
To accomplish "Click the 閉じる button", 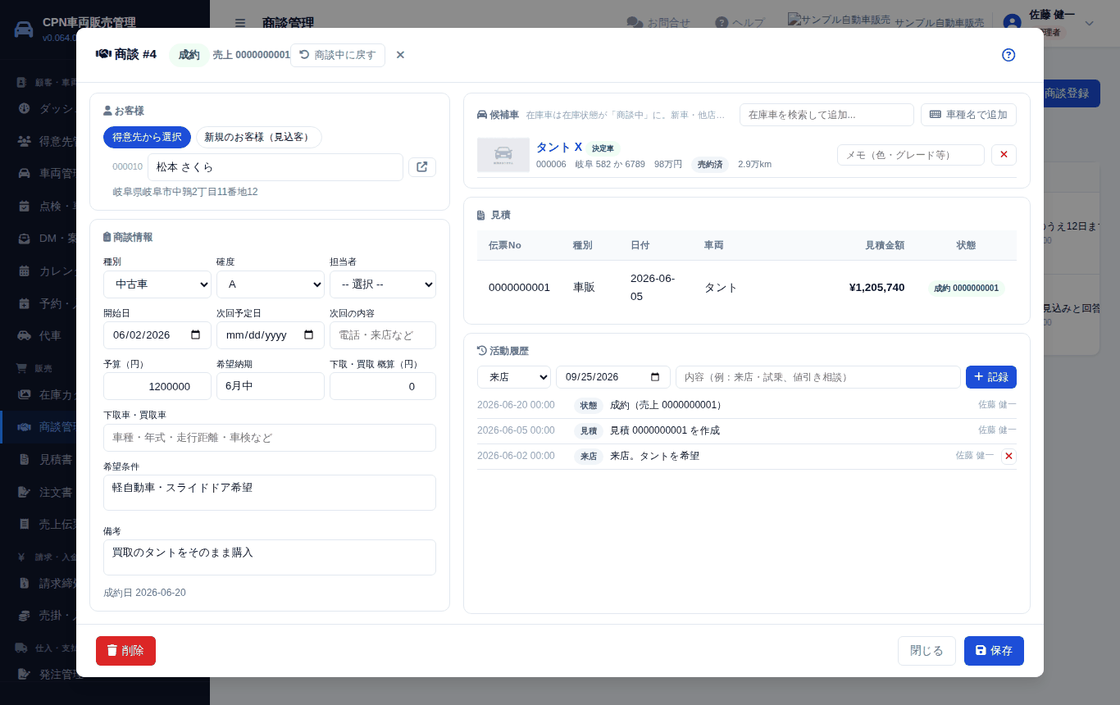I will 927,651.
